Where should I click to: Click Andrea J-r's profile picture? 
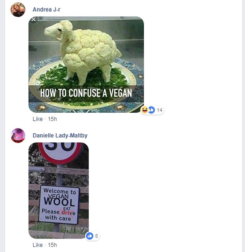(18, 10)
